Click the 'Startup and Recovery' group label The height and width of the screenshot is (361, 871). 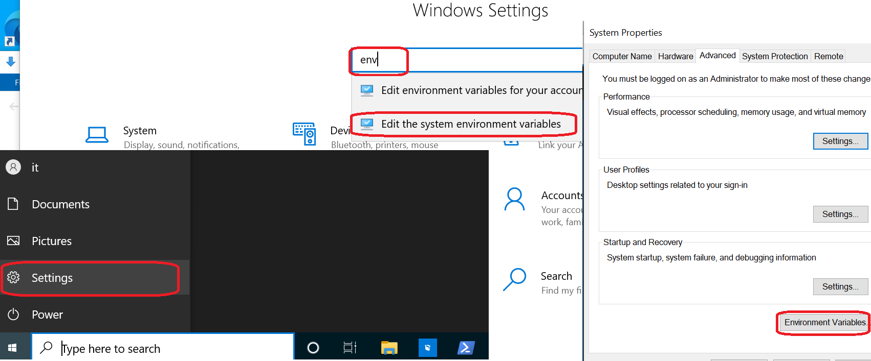click(643, 242)
